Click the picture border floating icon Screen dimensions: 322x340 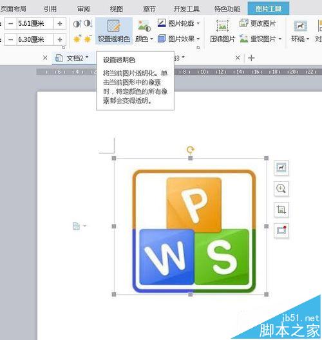[x=281, y=230]
